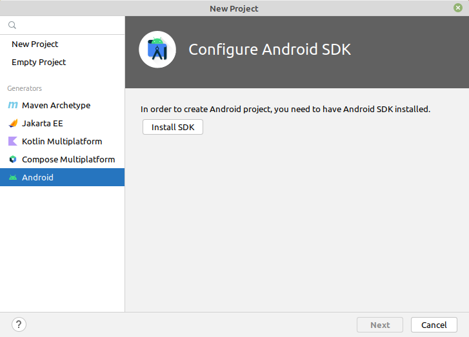Screen dimensions: 469x337
Task: Choose the Jakarta EE generator
Action: click(x=62, y=123)
